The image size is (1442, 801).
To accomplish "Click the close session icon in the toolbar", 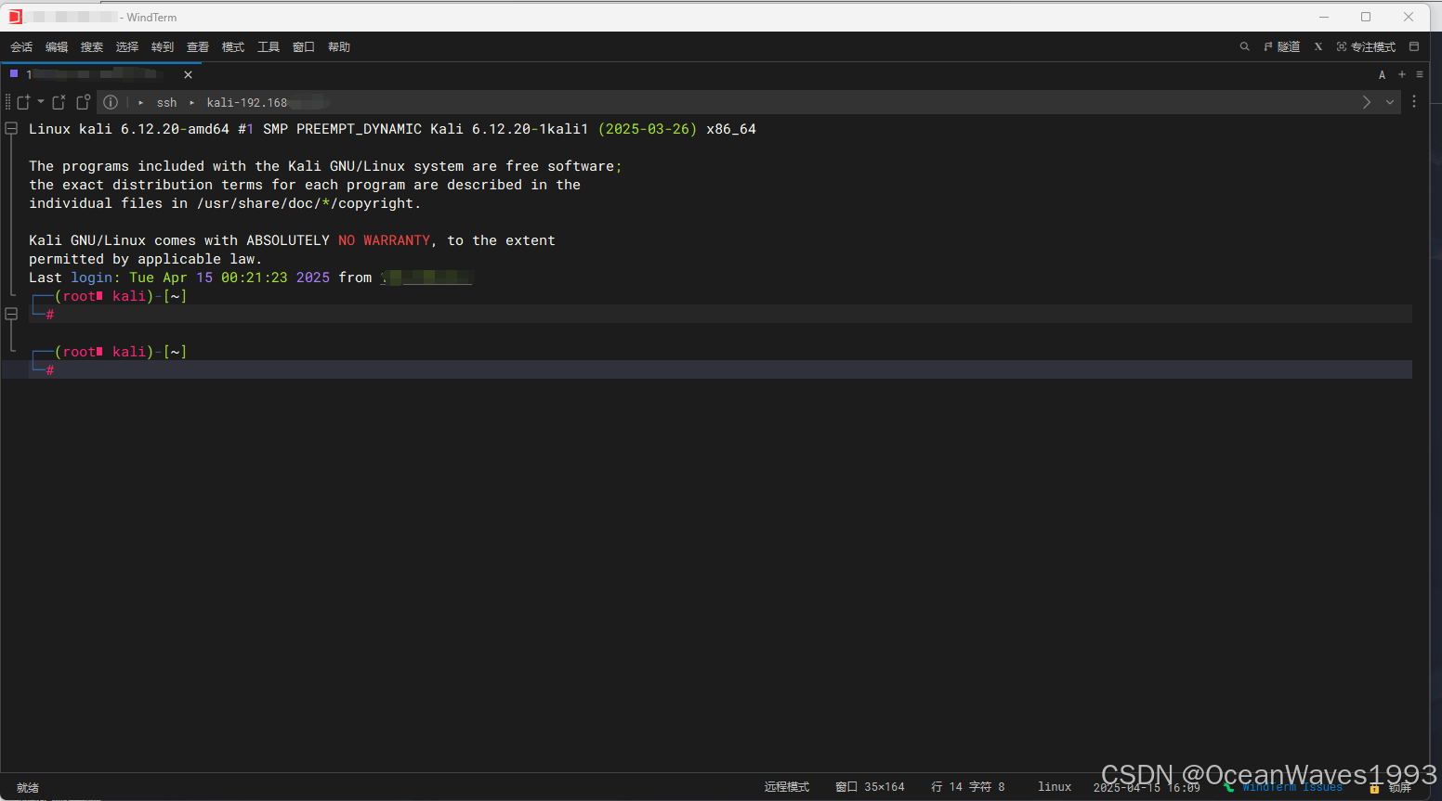I will pos(59,102).
